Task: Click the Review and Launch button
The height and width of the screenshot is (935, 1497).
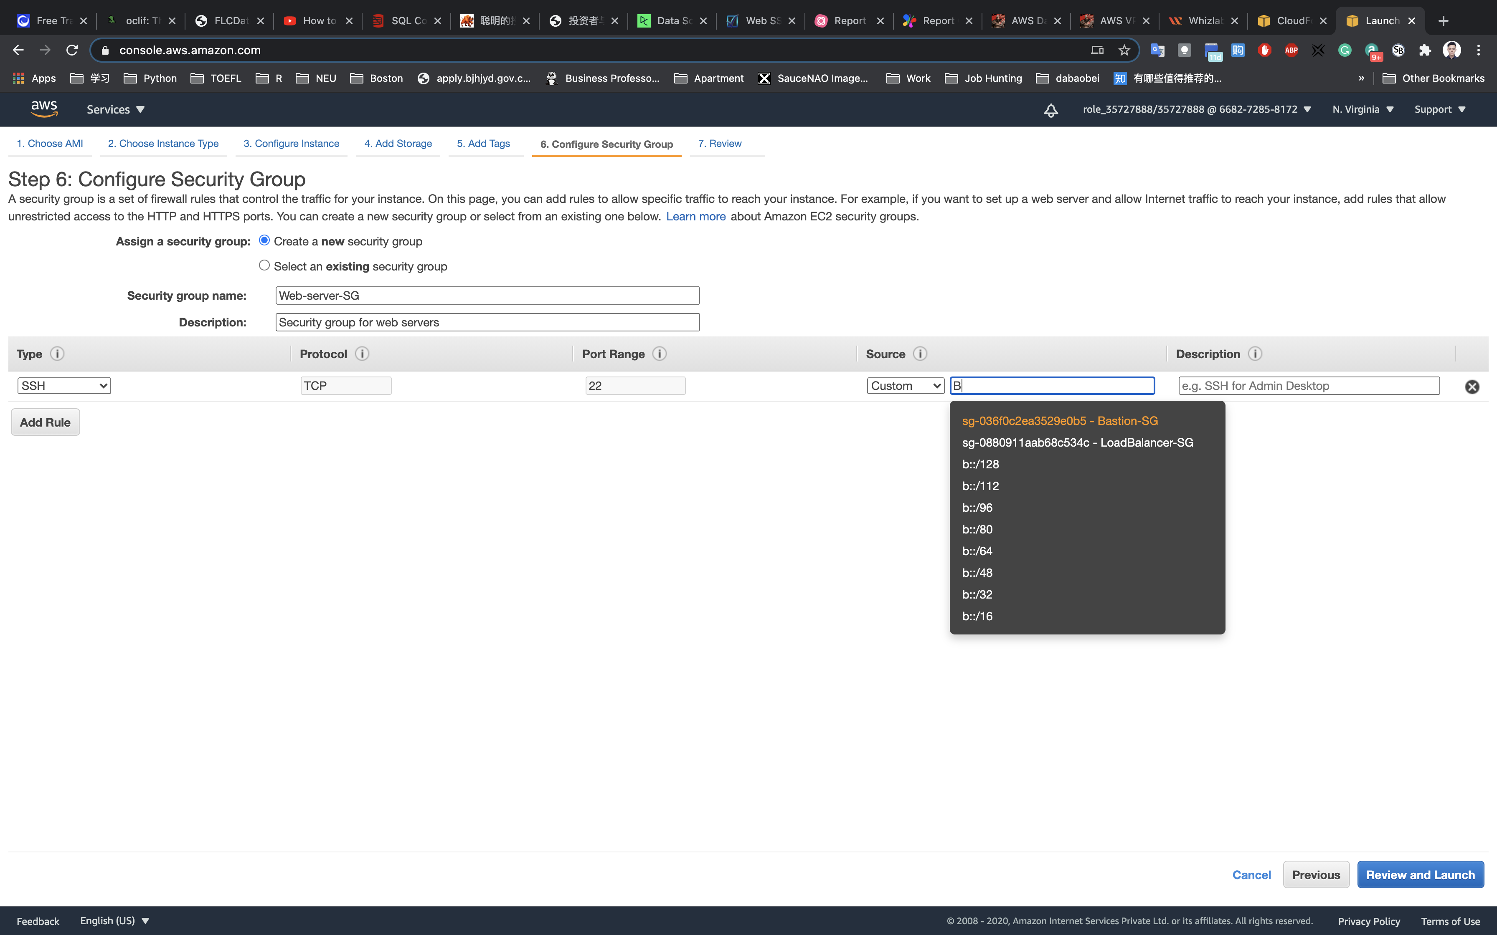Action: [x=1420, y=875]
